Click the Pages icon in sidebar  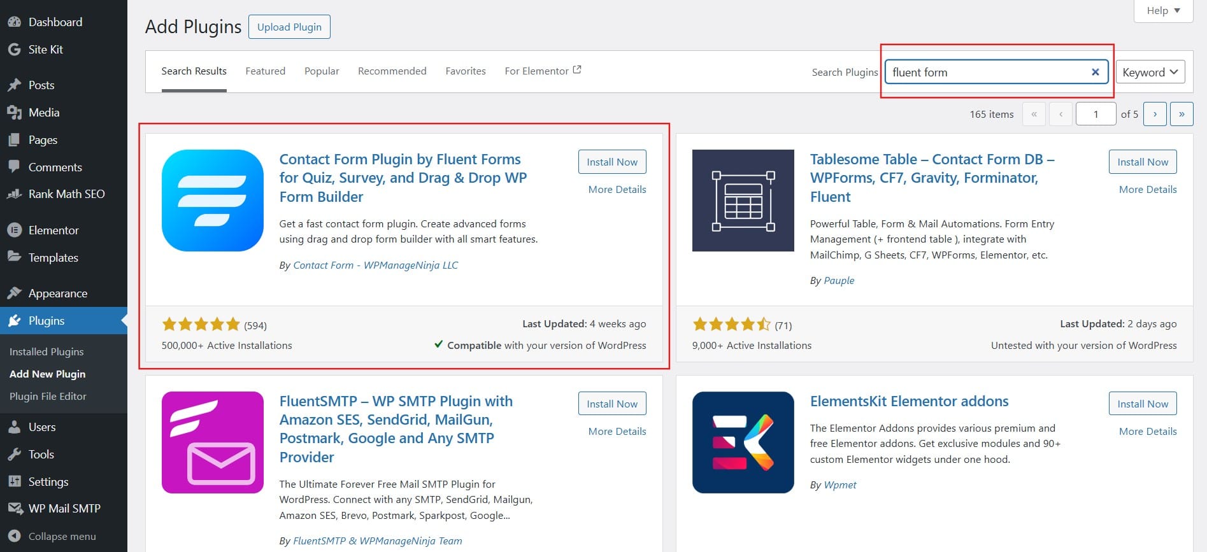click(15, 139)
